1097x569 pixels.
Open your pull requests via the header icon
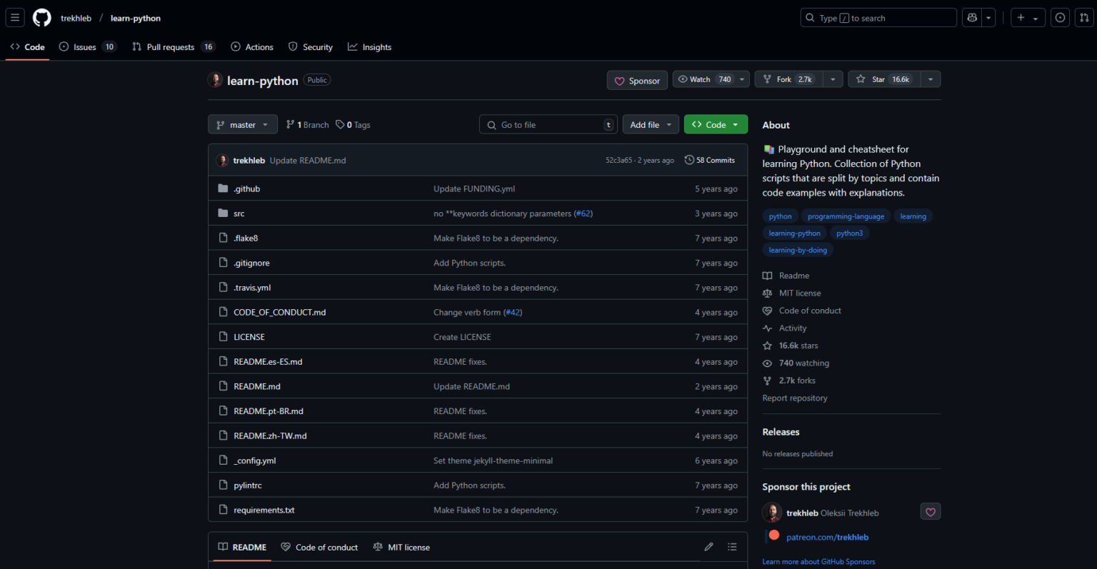1084,17
